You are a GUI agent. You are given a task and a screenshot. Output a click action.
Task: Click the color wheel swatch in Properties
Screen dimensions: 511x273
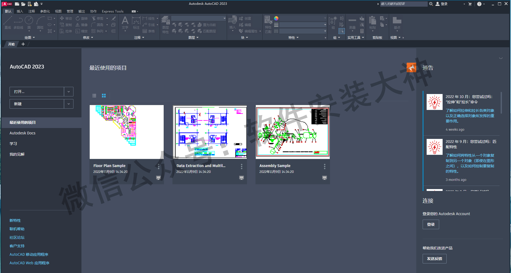pyautogui.click(x=276, y=18)
